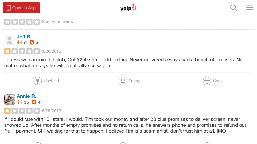Click Jeff R.'s review count star icon
Screen dimensions: 257x144
click(x=32, y=43)
